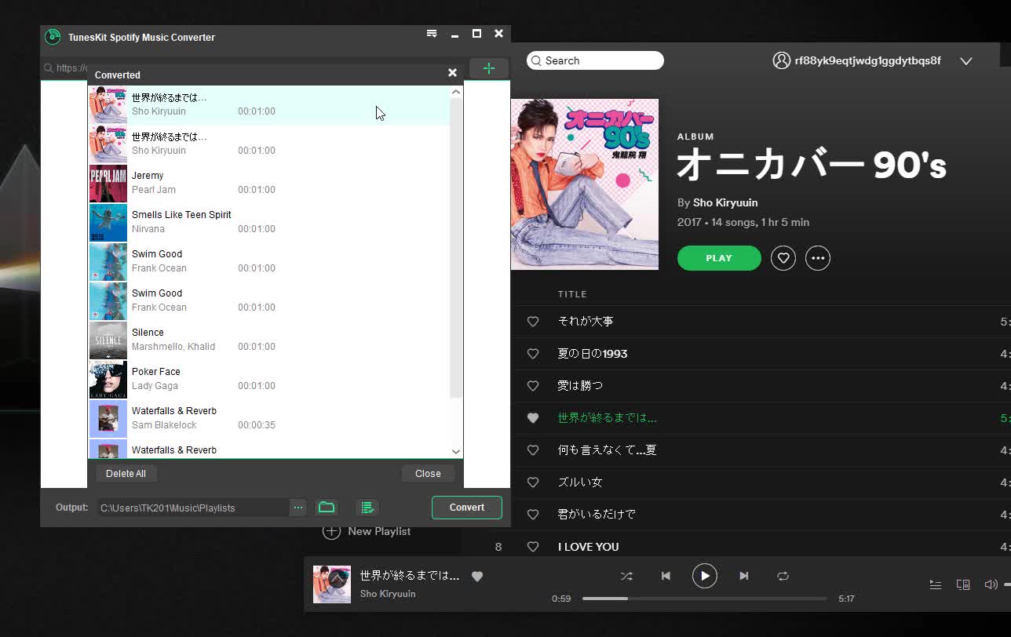Browse output path with the ellipsis button
Image resolution: width=1011 pixels, height=637 pixels.
[x=298, y=508]
